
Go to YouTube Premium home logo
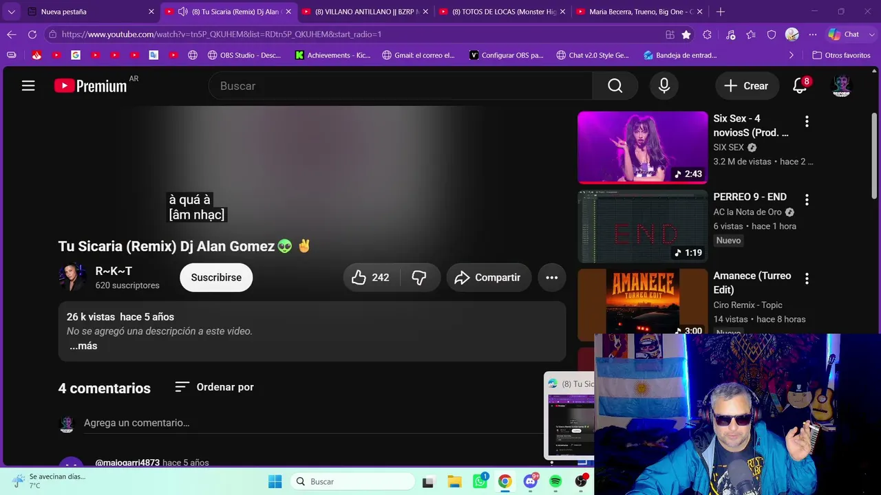[x=91, y=86]
